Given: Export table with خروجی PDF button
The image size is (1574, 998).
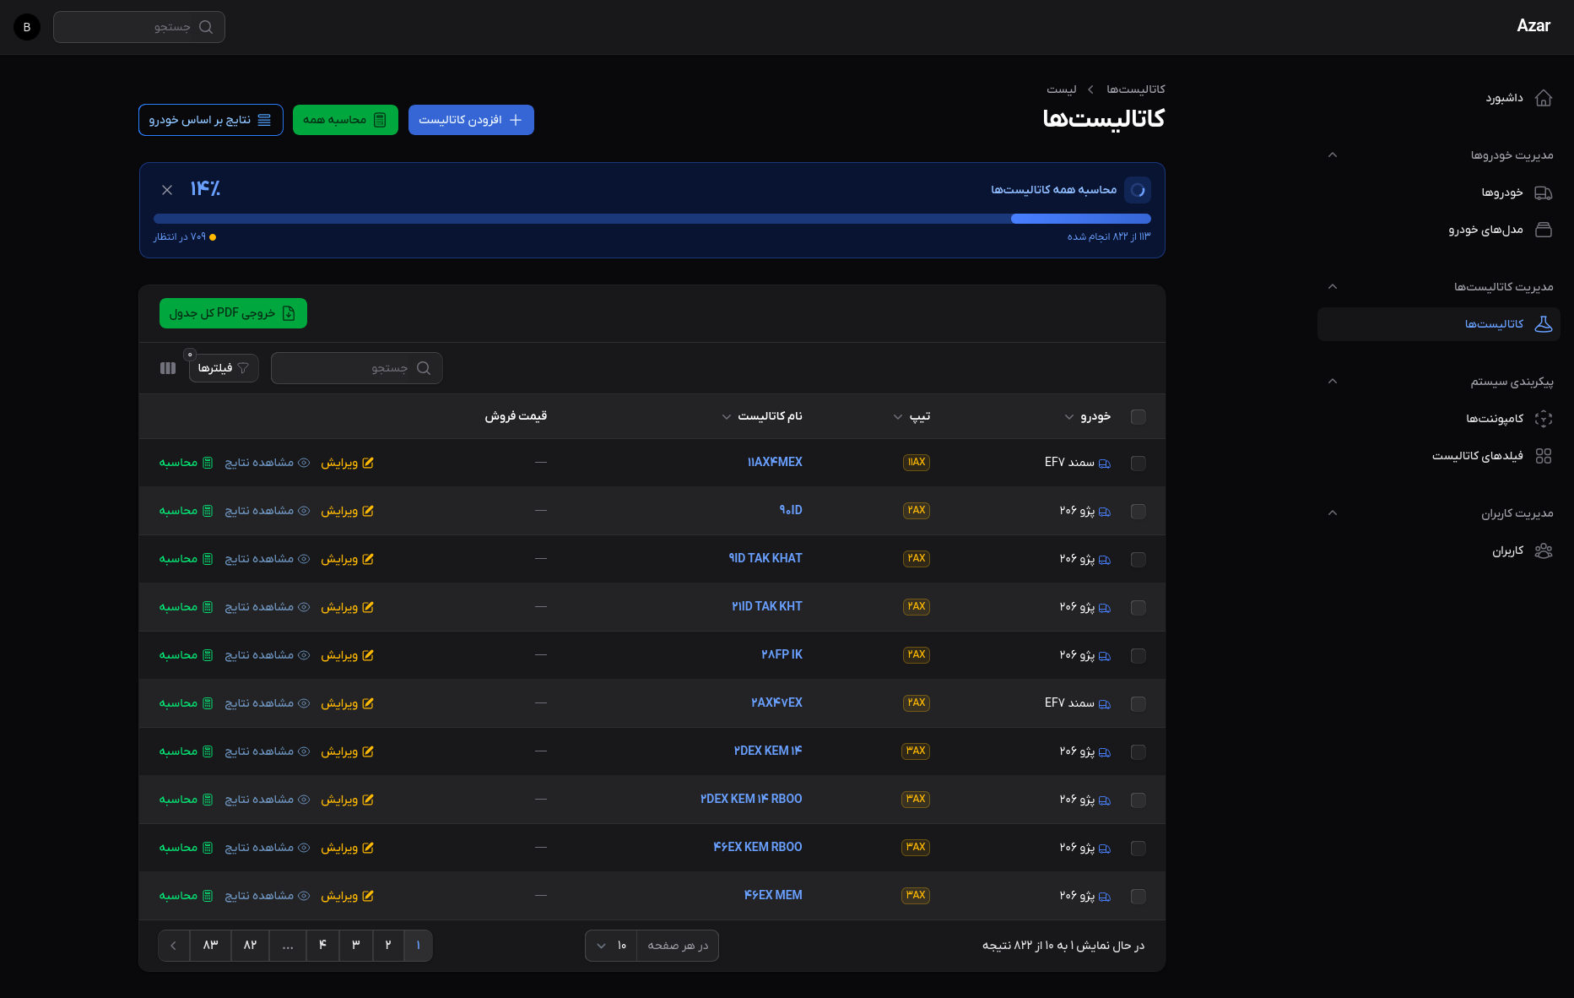Looking at the screenshot, I should coord(233,313).
